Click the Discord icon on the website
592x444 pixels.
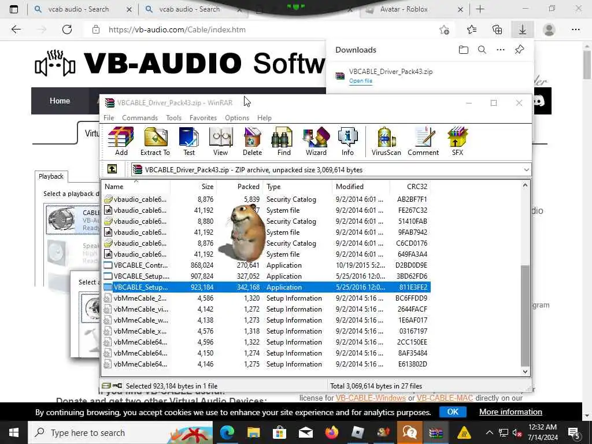pyautogui.click(x=539, y=101)
